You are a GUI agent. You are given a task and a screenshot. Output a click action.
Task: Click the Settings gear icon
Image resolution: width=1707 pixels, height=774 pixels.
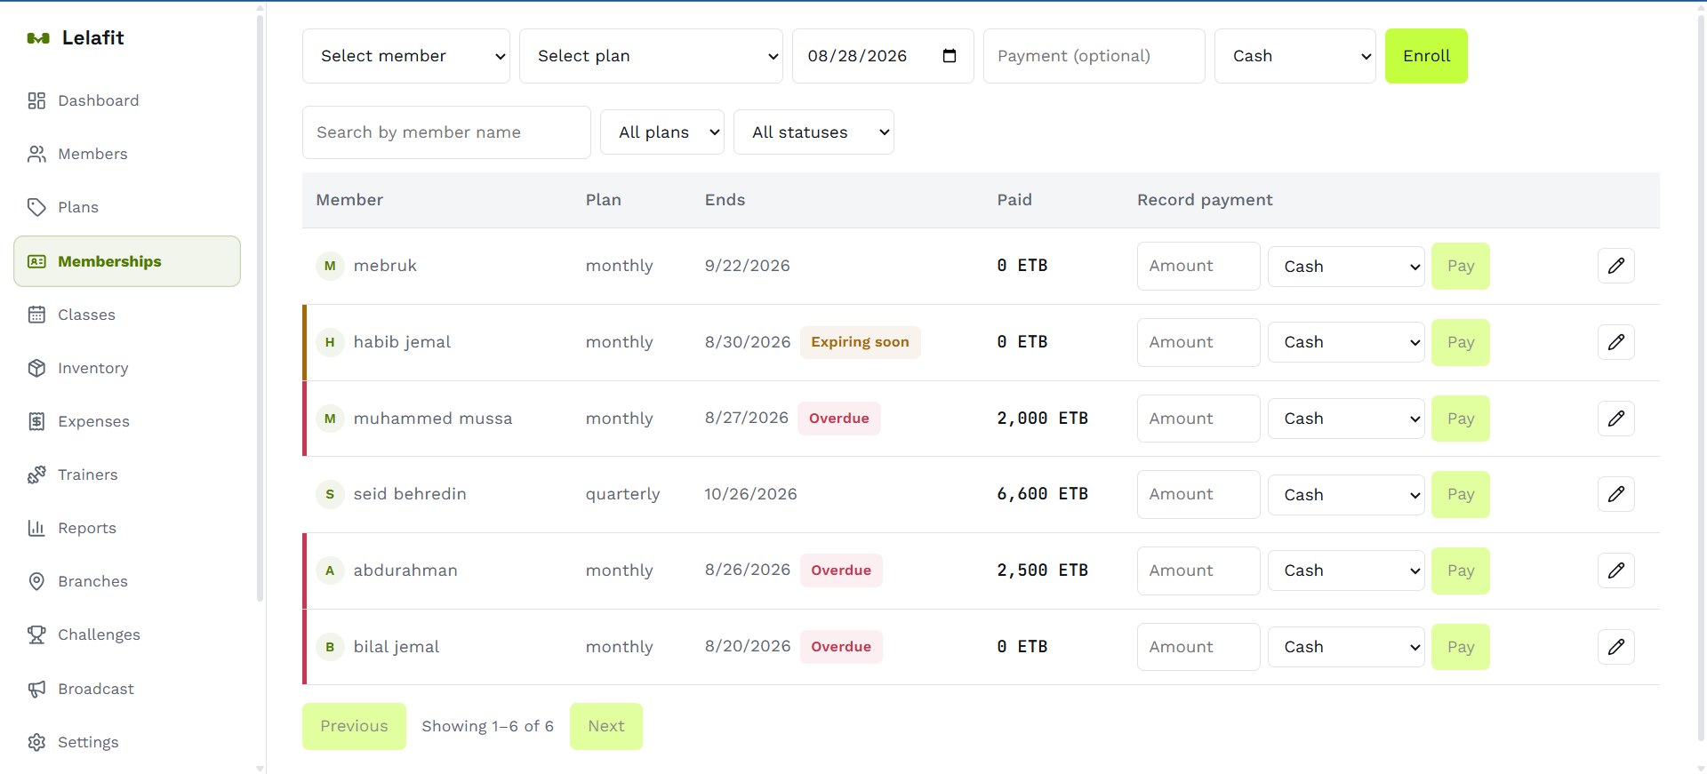(36, 742)
